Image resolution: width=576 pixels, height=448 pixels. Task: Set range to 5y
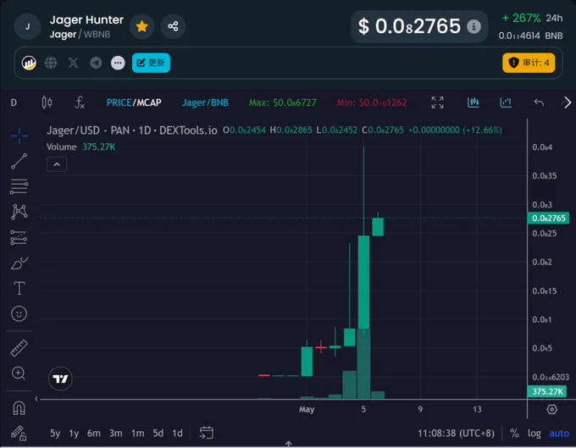55,434
